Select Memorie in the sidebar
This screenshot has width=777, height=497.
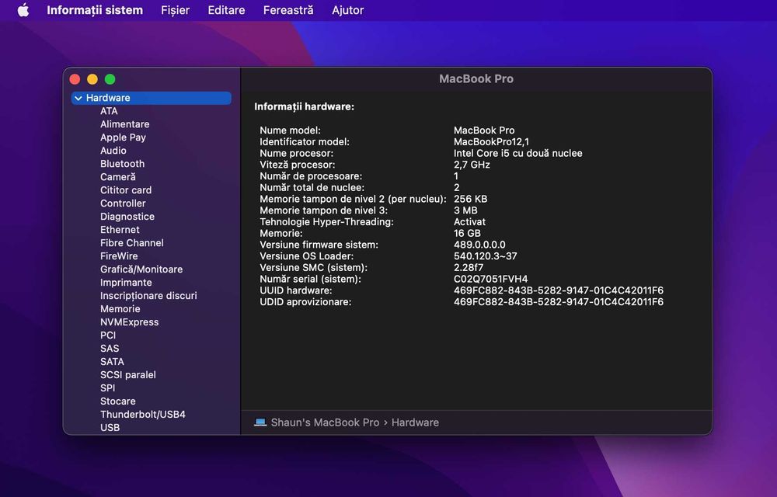120,309
